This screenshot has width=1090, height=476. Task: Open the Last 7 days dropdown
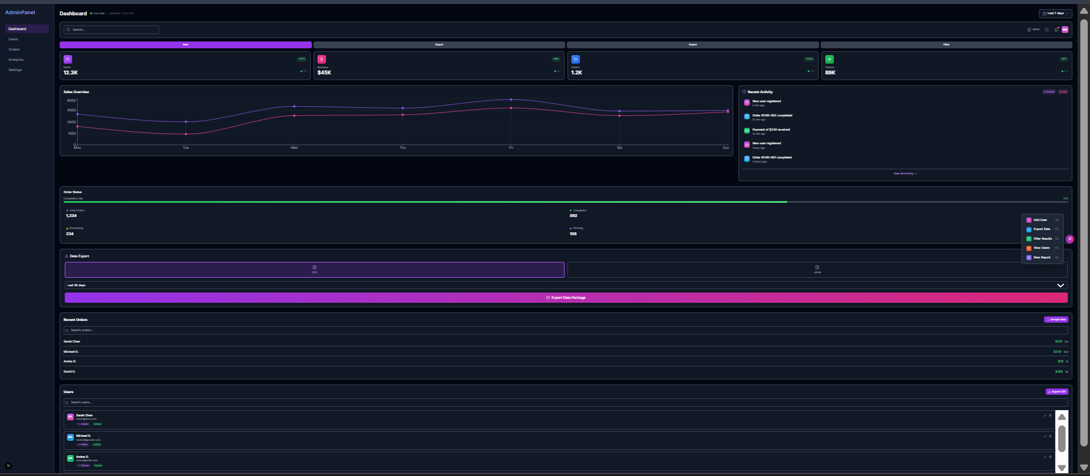[x=1055, y=13]
